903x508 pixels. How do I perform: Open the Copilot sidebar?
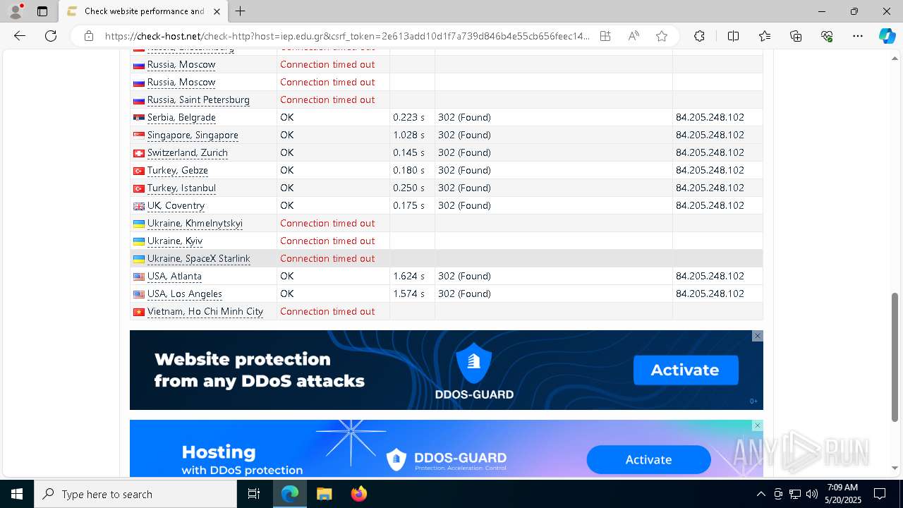pyautogui.click(x=887, y=36)
